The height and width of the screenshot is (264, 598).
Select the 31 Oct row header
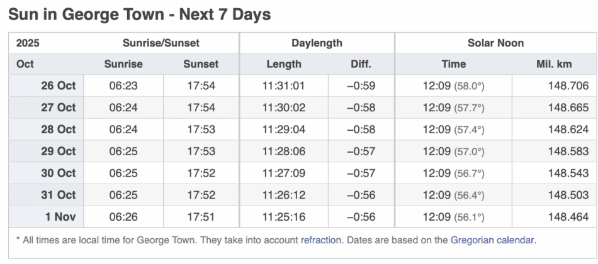[x=57, y=195]
